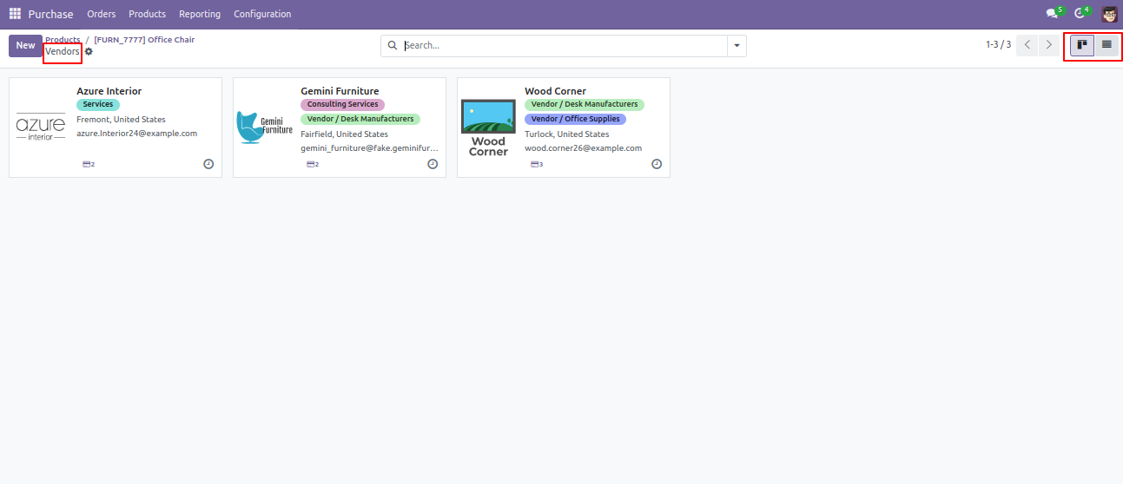Click the Services tag on Azure Interior
Viewport: 1123px width, 484px height.
(x=98, y=104)
